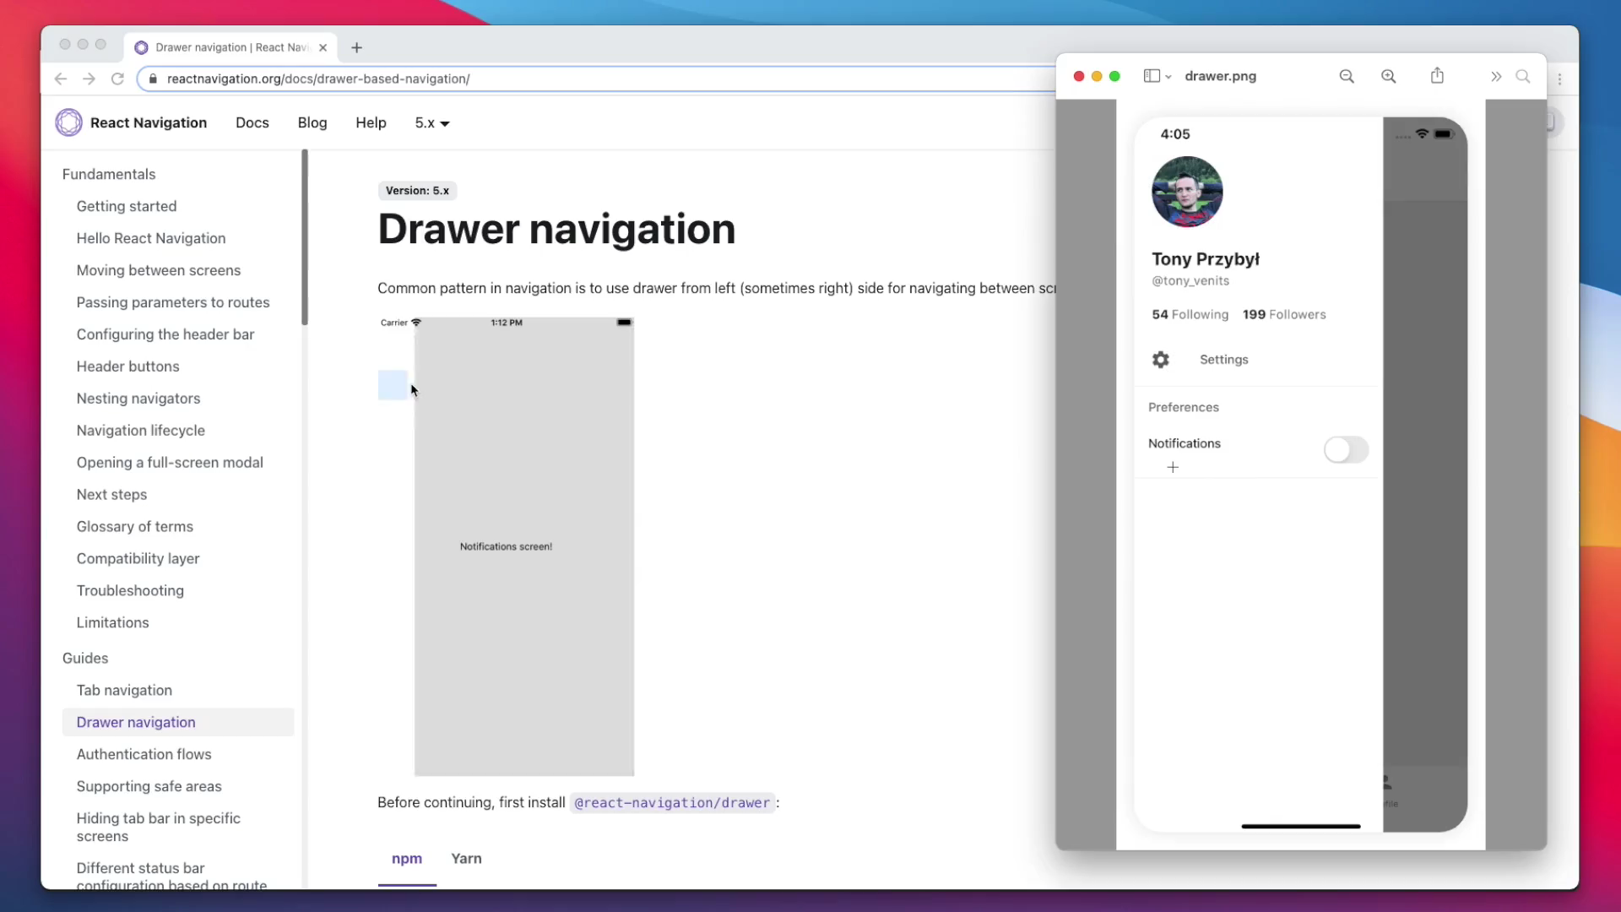This screenshot has width=1621, height=912.
Task: Click the browser forward arrow
Action: point(89,79)
